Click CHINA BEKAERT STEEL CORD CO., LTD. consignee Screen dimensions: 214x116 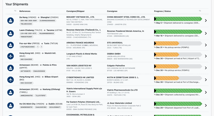coord(126,17)
